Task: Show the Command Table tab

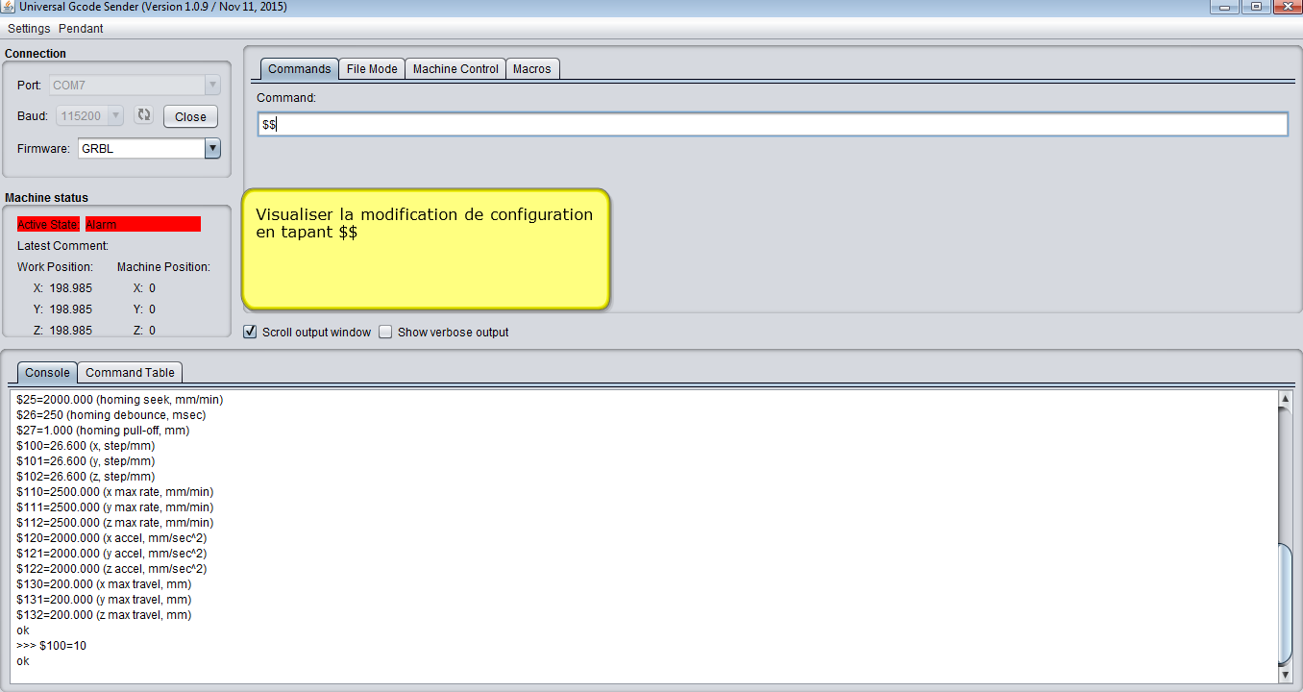Action: point(130,373)
